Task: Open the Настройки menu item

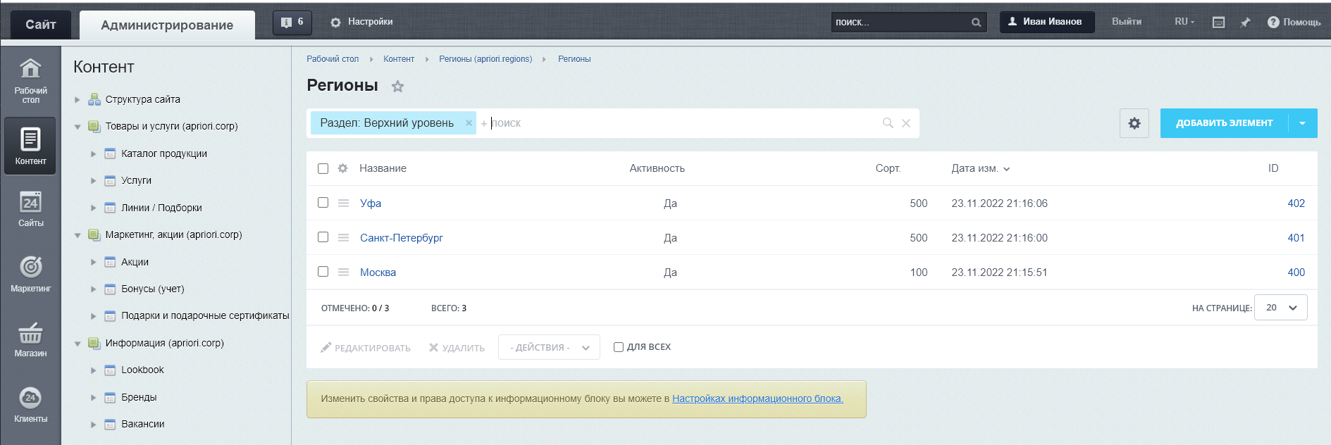Action: tap(362, 22)
